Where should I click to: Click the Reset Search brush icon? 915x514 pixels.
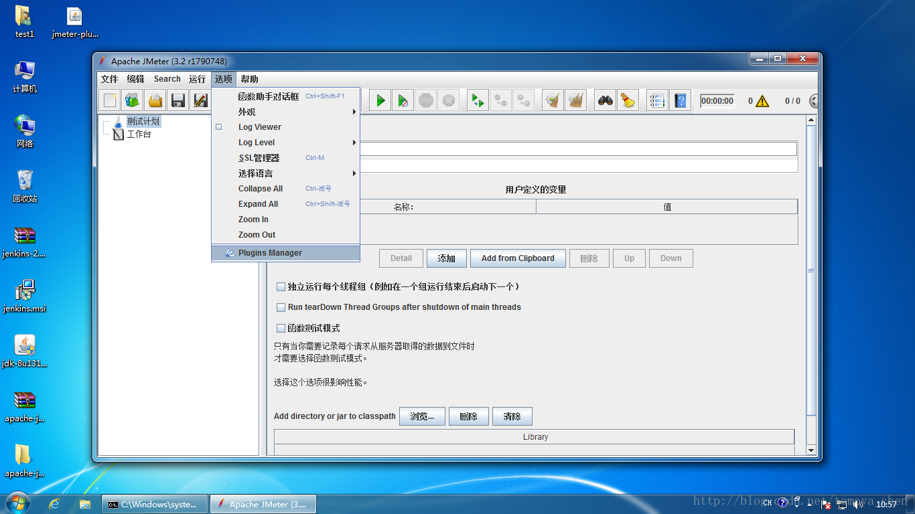[x=628, y=100]
